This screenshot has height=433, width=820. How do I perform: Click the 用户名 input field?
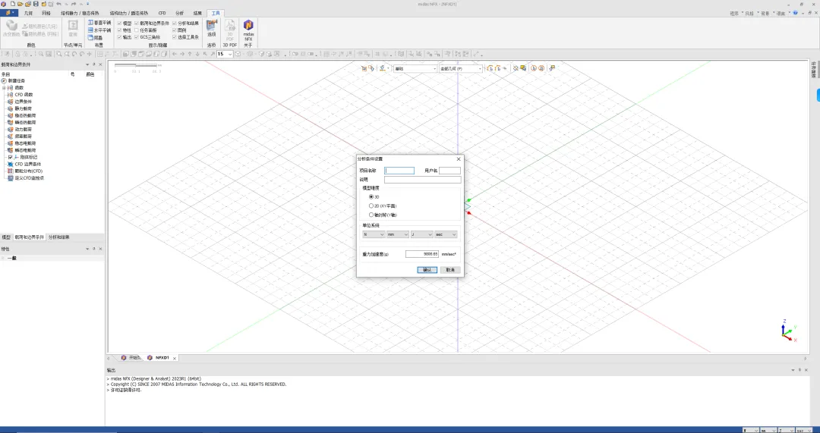[x=449, y=171]
